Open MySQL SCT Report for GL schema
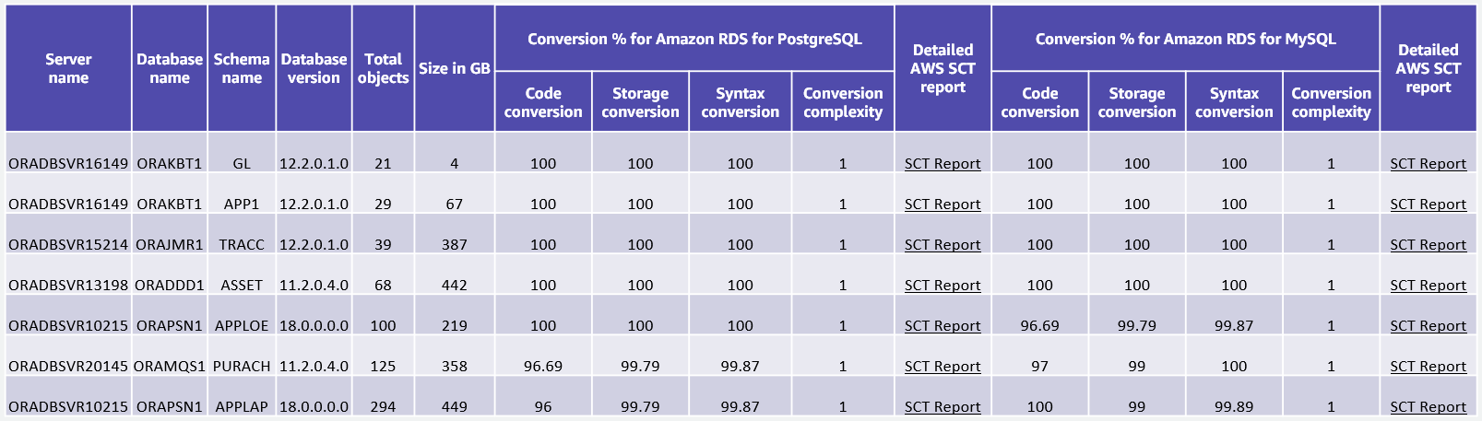 [1428, 164]
